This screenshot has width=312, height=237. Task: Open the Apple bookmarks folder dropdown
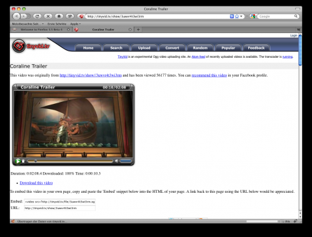(x=75, y=24)
